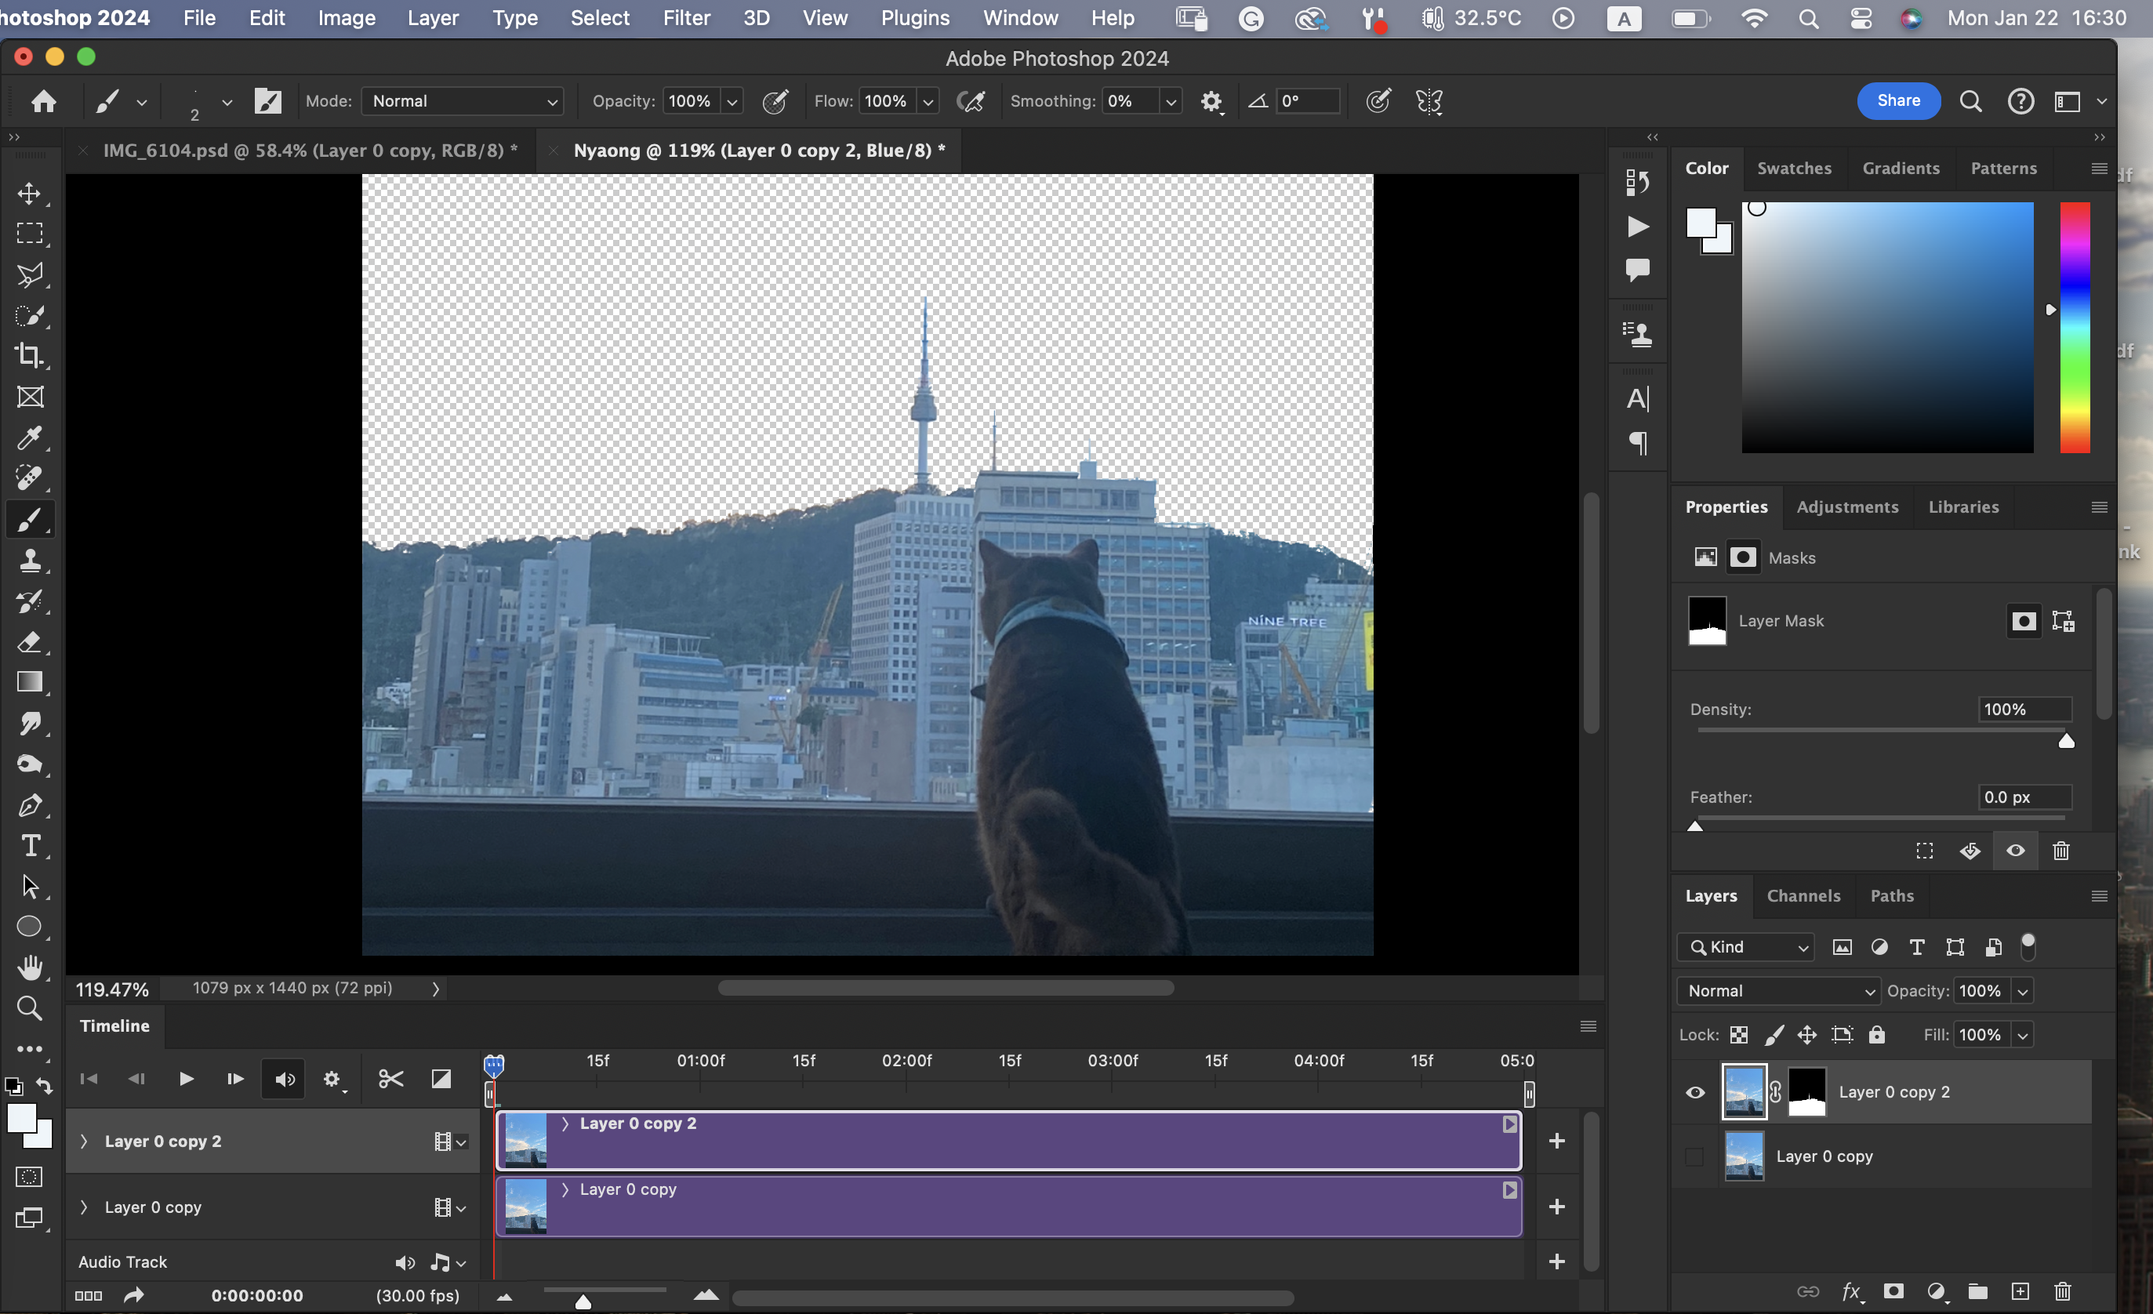Screen dimensions: 2153x1314
Task: Switch to the Channels tab
Action: click(x=1803, y=895)
